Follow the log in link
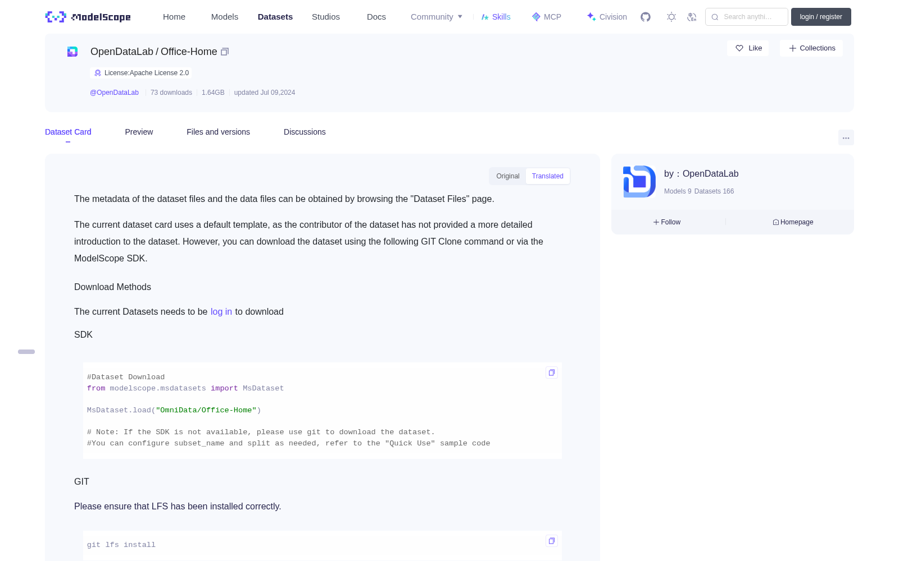This screenshot has width=899, height=561. coord(221,312)
